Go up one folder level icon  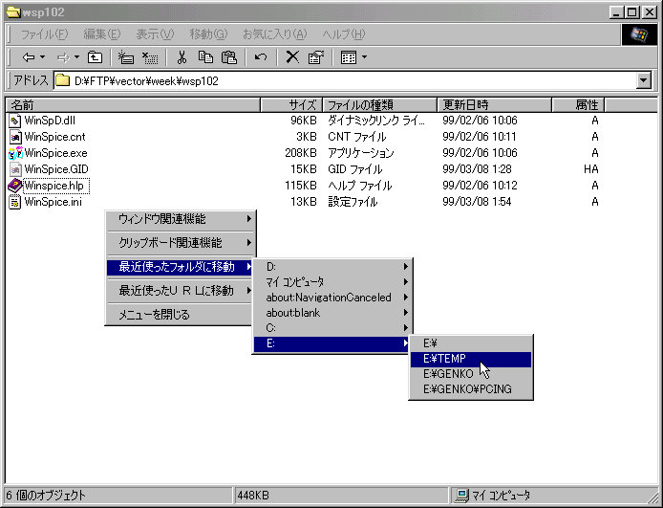tap(96, 57)
